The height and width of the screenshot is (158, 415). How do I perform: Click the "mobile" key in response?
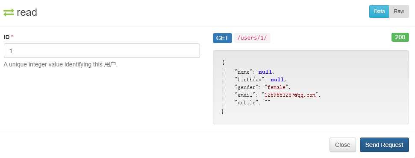point(245,103)
